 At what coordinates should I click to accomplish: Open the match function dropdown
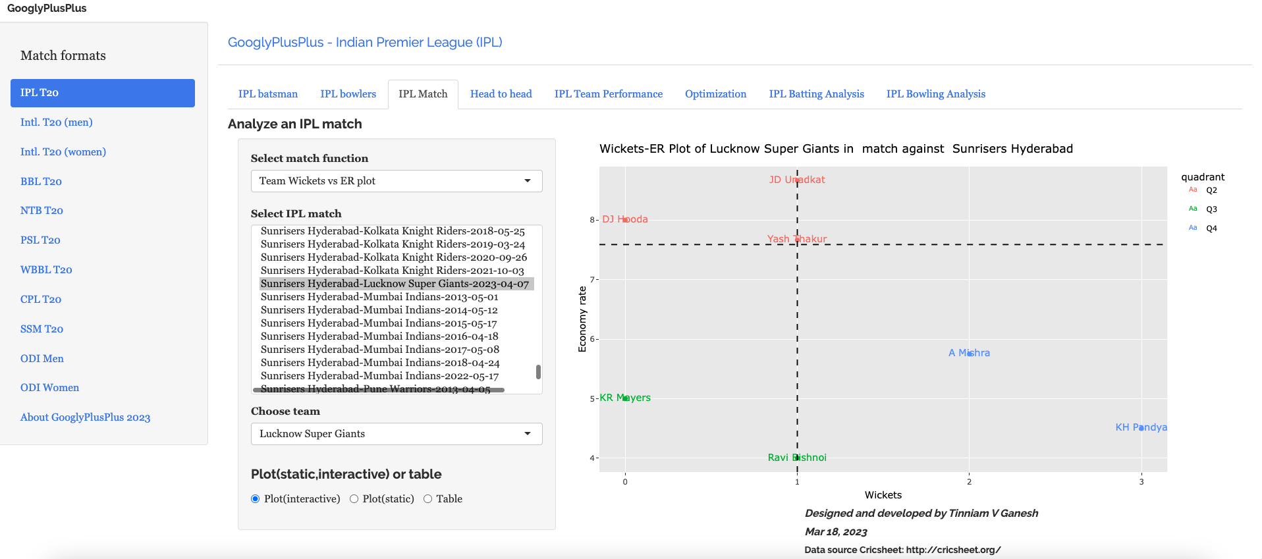tap(396, 181)
